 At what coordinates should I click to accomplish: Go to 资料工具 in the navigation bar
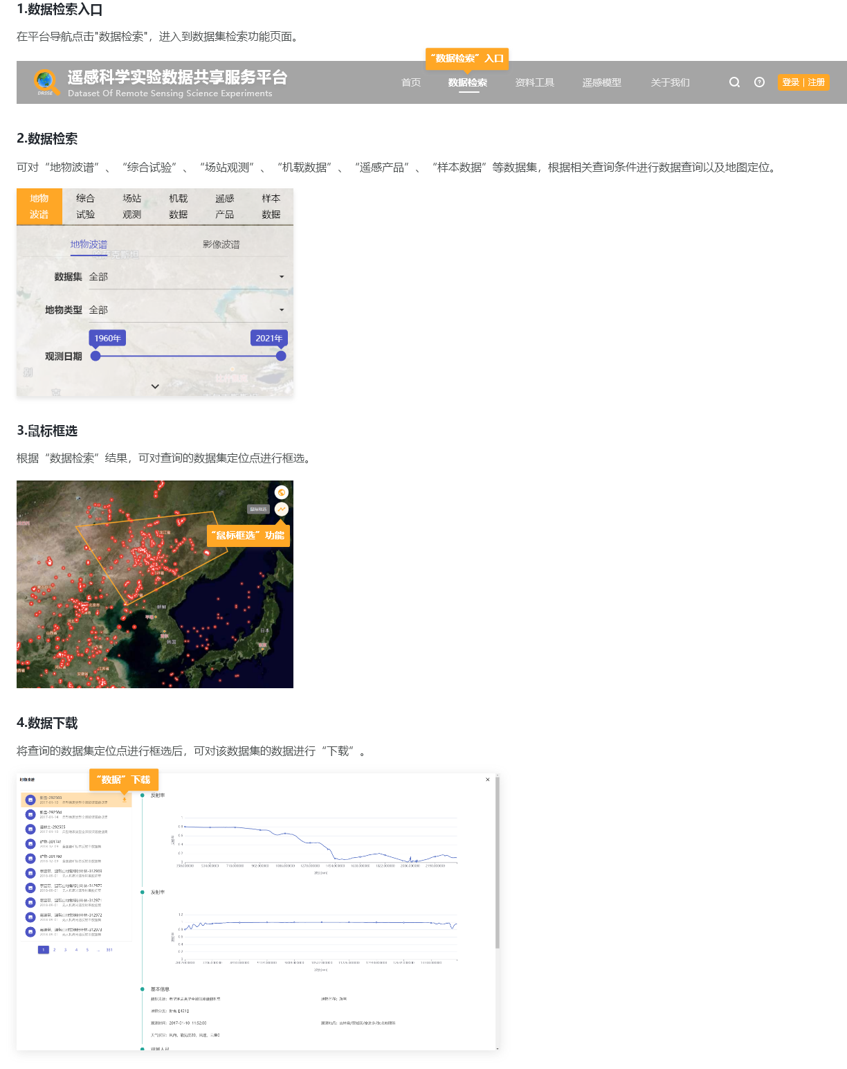pyautogui.click(x=535, y=82)
